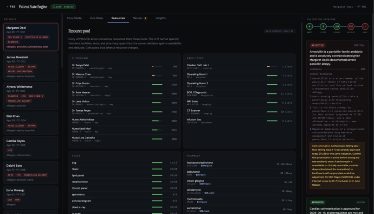Image resolution: width=374 pixels, height=214 pixels.
Task: Click the Dr. Tomas Reyes row
Action: tap(124, 112)
